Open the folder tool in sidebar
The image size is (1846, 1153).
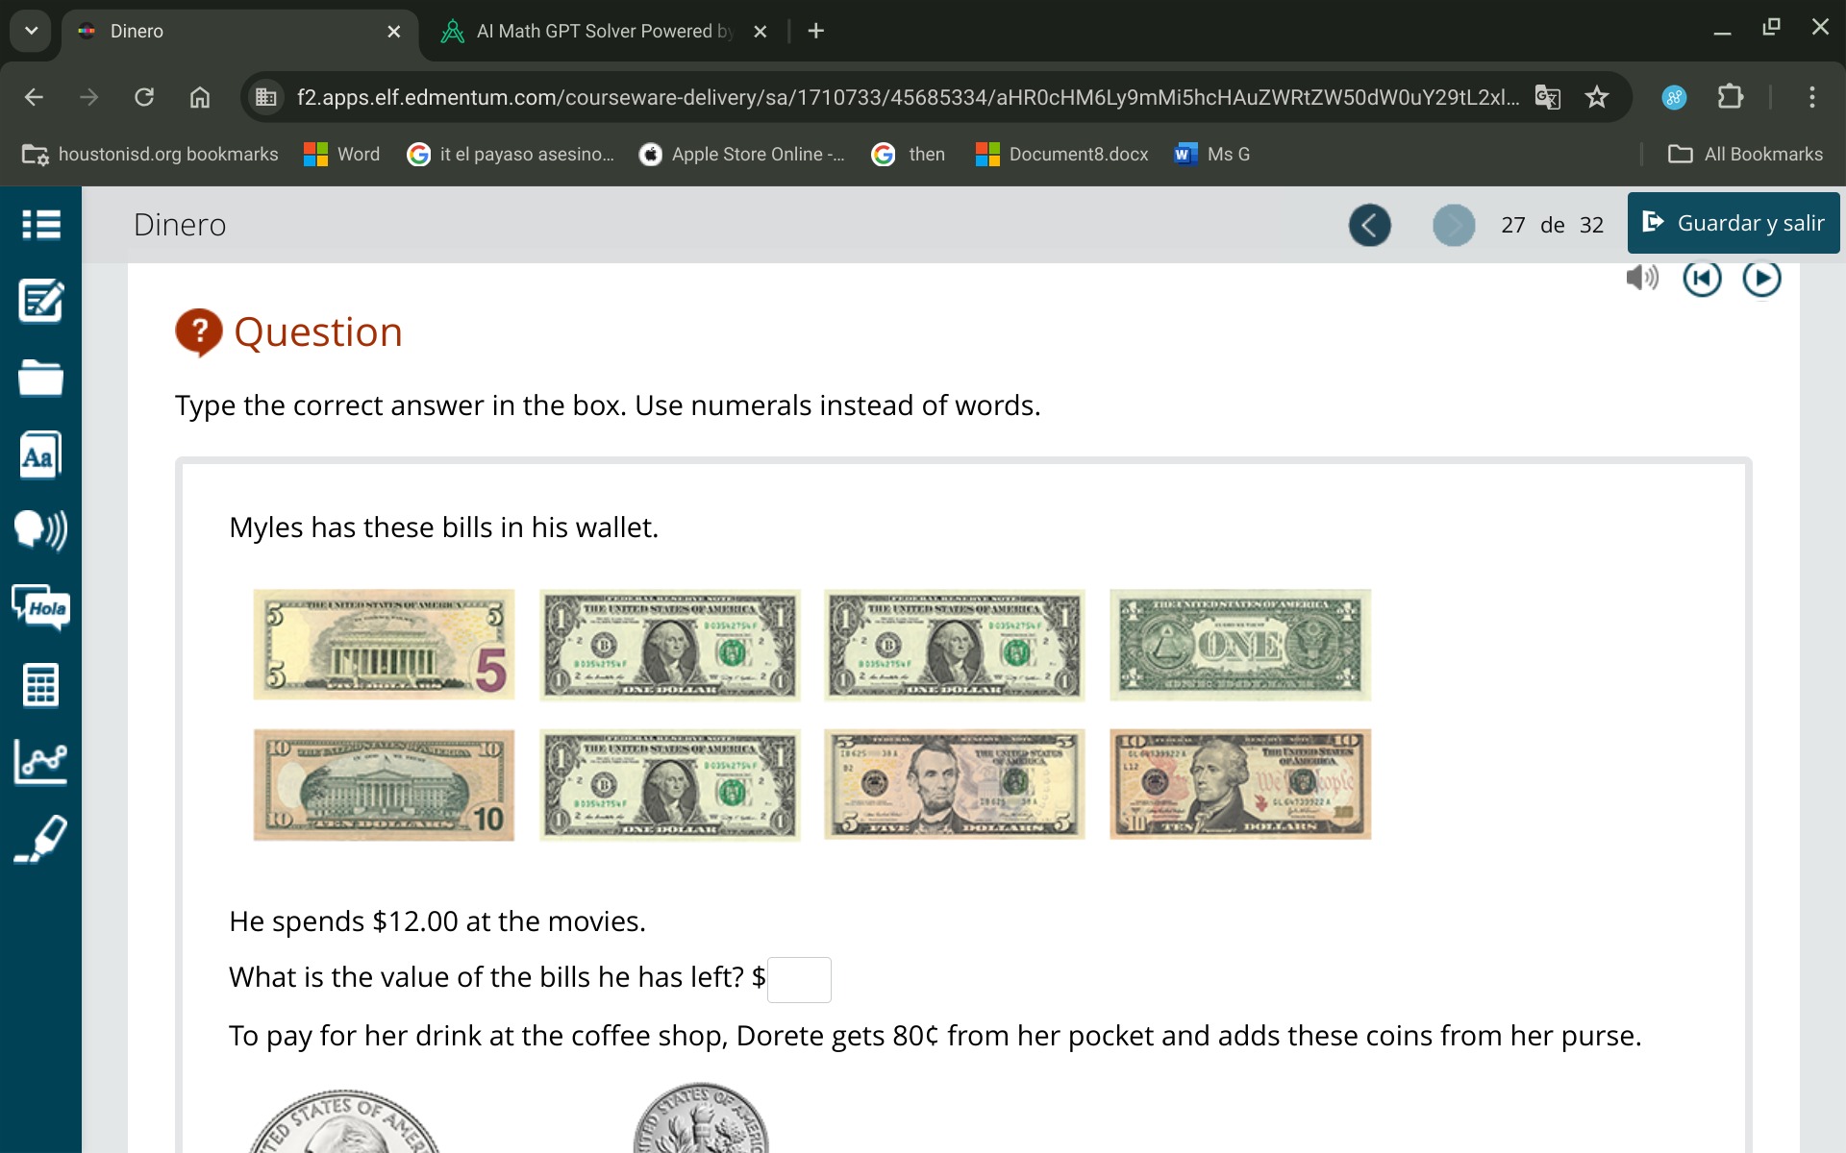pos(40,378)
